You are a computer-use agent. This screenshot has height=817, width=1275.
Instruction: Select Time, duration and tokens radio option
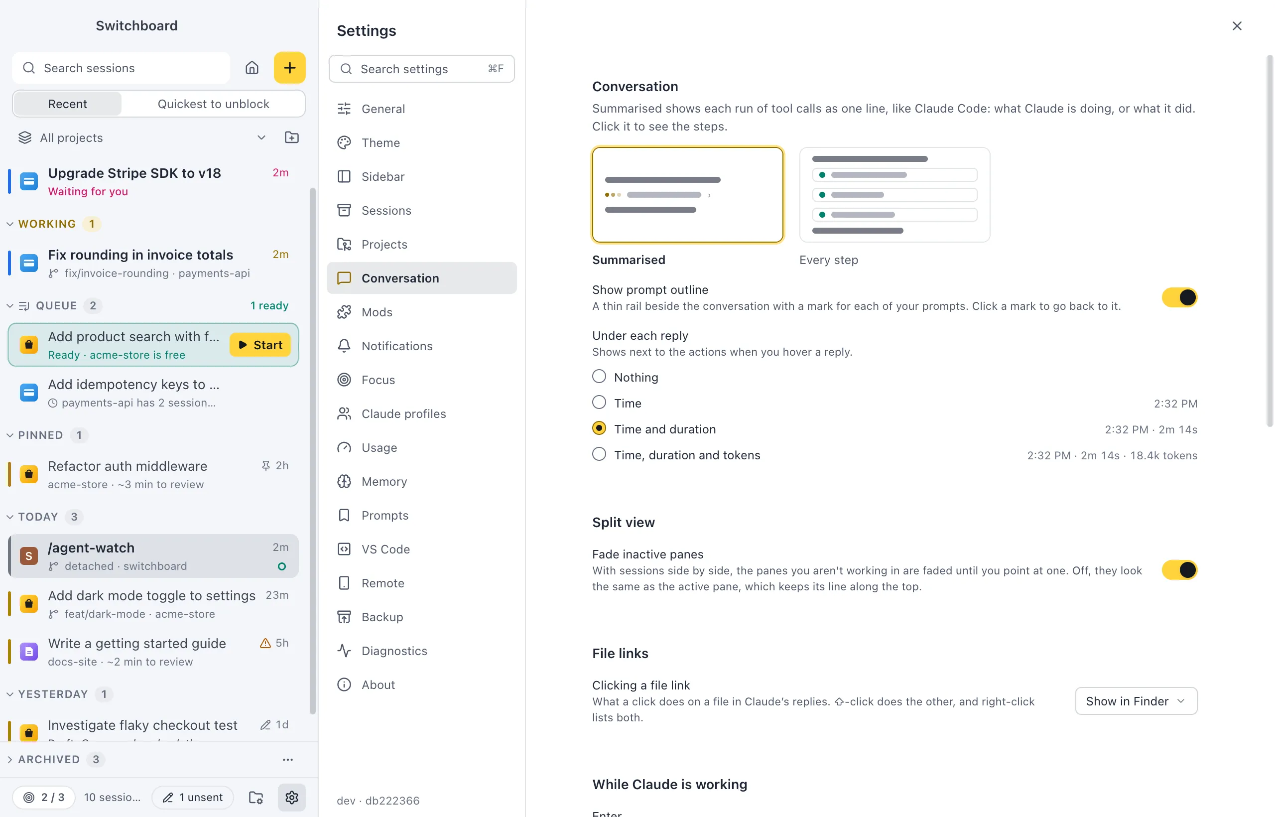click(x=599, y=454)
